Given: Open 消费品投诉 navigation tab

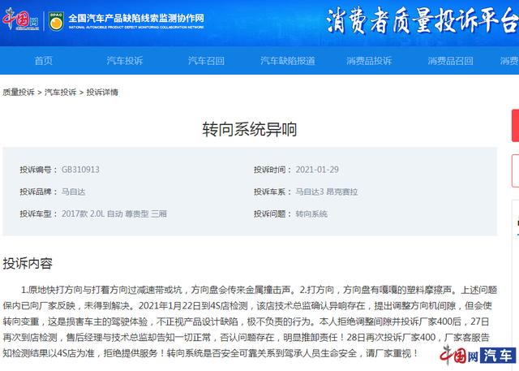Looking at the screenshot, I should [x=369, y=61].
